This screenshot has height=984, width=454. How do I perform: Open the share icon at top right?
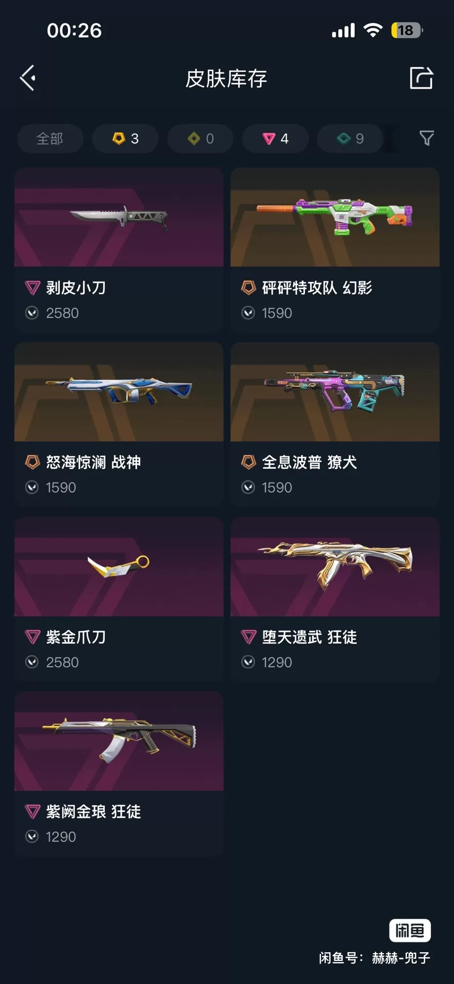[422, 78]
